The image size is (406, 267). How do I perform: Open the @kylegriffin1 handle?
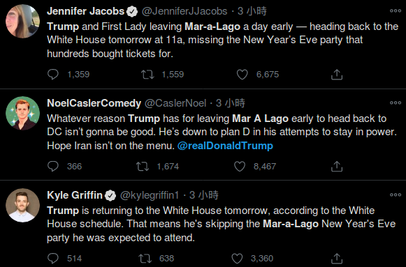(x=150, y=195)
